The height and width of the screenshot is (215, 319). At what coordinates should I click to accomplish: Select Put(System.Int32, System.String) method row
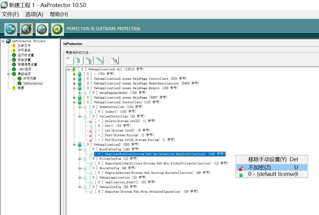pos(135,140)
